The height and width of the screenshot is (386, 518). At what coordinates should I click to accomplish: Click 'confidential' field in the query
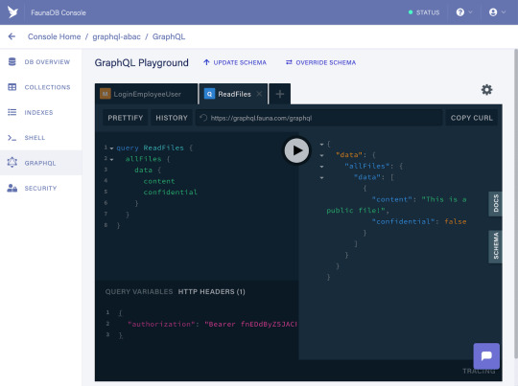click(170, 192)
